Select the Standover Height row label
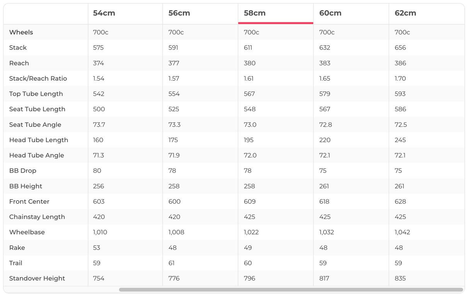This screenshot has width=469, height=297. pos(37,278)
